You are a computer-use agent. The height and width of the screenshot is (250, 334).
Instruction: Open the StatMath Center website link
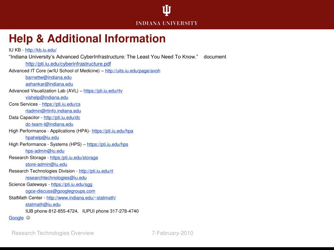click(81, 198)
